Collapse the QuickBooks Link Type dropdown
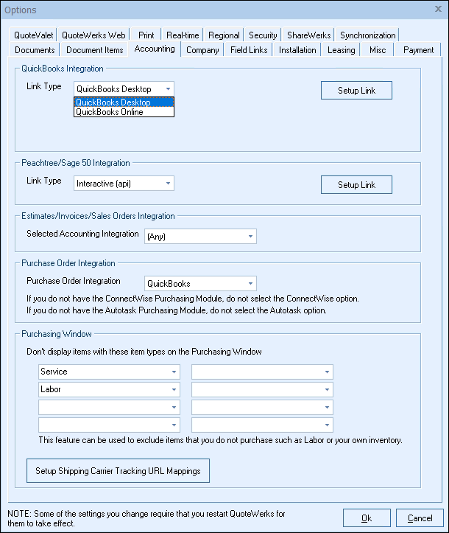This screenshot has height=533, width=449. (x=168, y=89)
